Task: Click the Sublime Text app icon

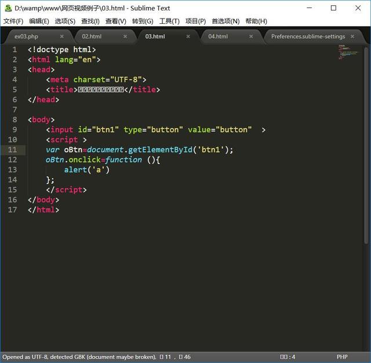Action: click(8, 8)
